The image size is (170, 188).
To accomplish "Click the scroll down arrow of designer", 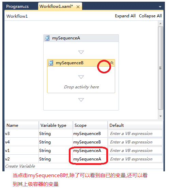I will 160,116.
